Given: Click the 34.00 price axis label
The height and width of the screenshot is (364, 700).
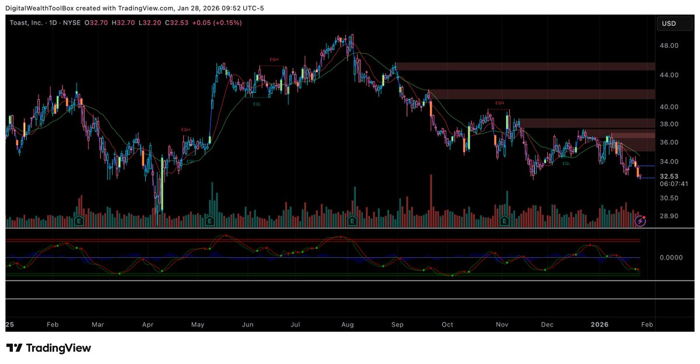Looking at the screenshot, I should point(669,162).
